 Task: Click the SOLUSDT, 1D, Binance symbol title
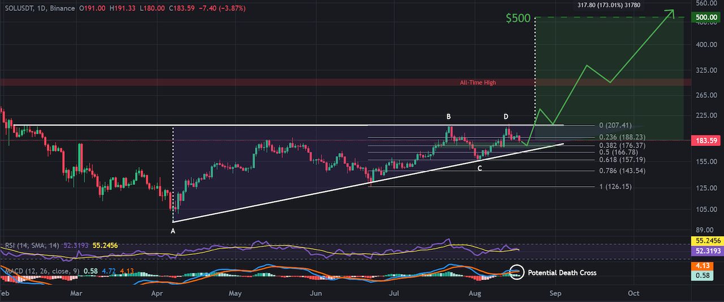(40, 8)
